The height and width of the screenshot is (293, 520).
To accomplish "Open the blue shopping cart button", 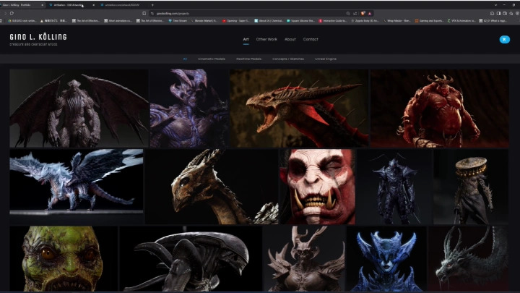I will (504, 40).
